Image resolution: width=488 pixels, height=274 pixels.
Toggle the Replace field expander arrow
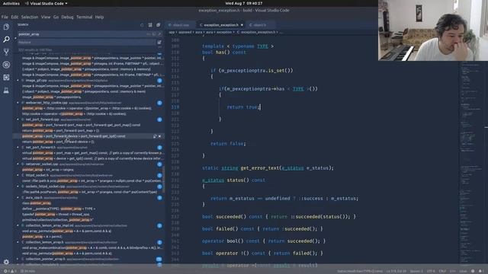(x=15, y=38)
